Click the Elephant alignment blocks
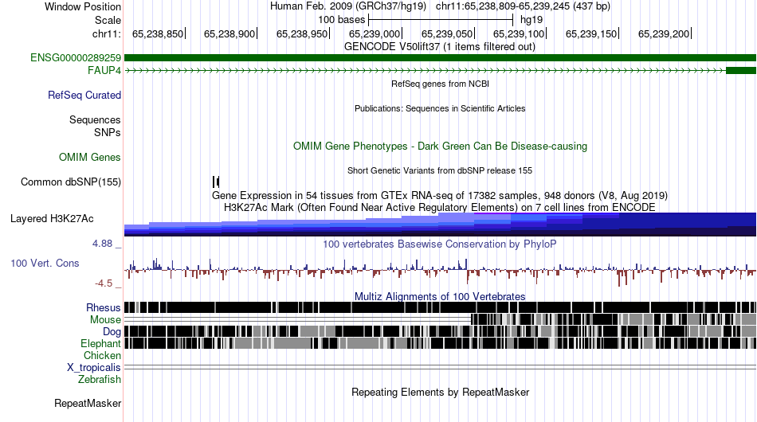Viewport: 757px width, 422px height. click(x=440, y=343)
